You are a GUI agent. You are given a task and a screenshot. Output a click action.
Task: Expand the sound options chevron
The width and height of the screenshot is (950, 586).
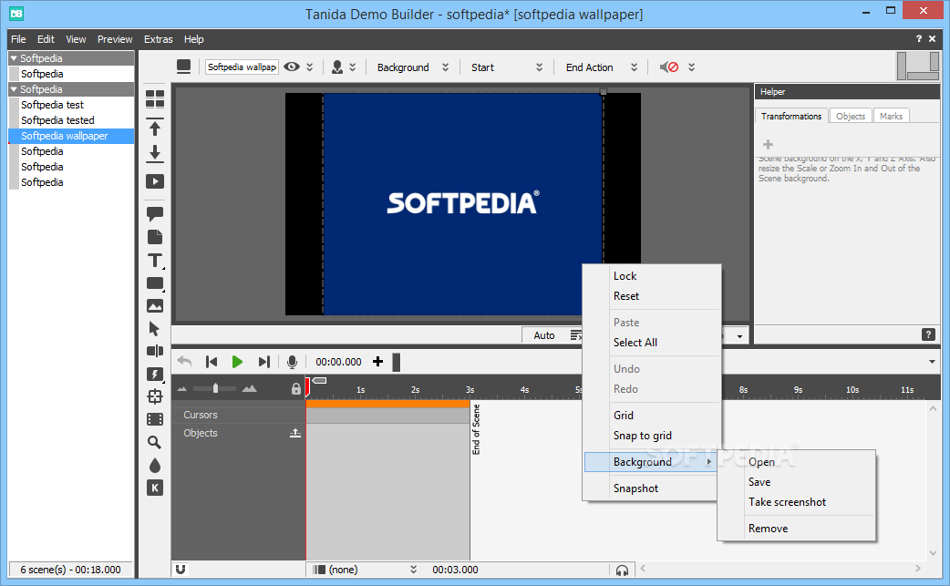coord(691,67)
